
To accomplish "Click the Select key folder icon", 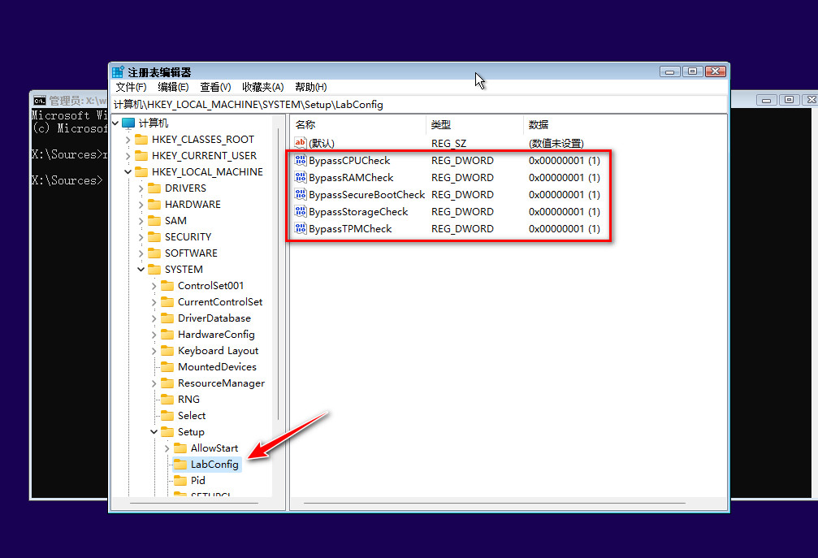I will [x=167, y=416].
